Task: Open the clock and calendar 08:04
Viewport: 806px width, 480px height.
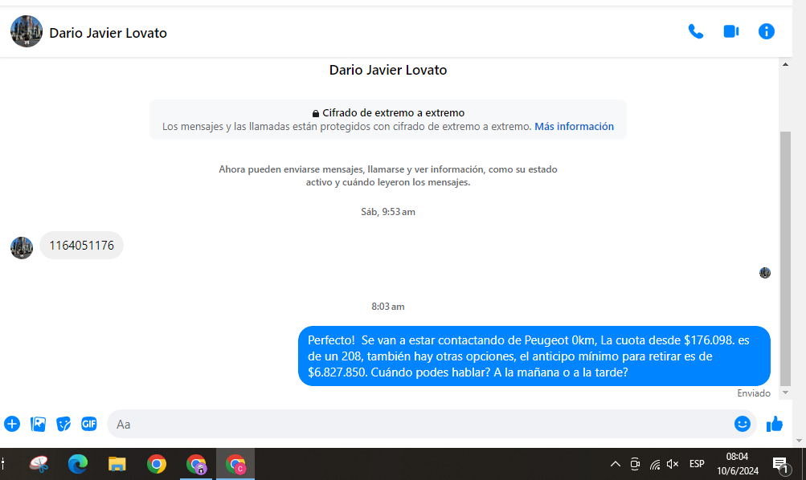Action: pos(737,464)
